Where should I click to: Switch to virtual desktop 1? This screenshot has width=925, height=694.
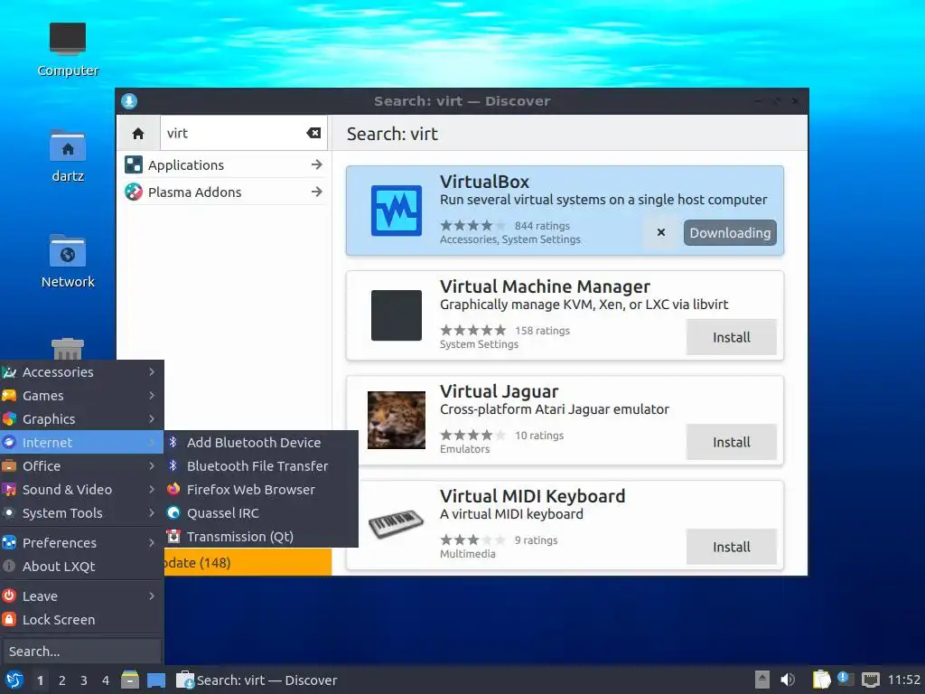[x=40, y=680]
